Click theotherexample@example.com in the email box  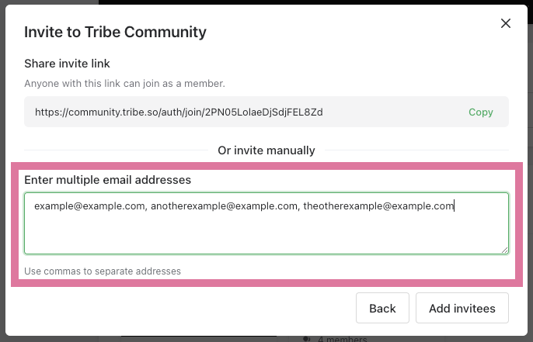[x=378, y=206]
